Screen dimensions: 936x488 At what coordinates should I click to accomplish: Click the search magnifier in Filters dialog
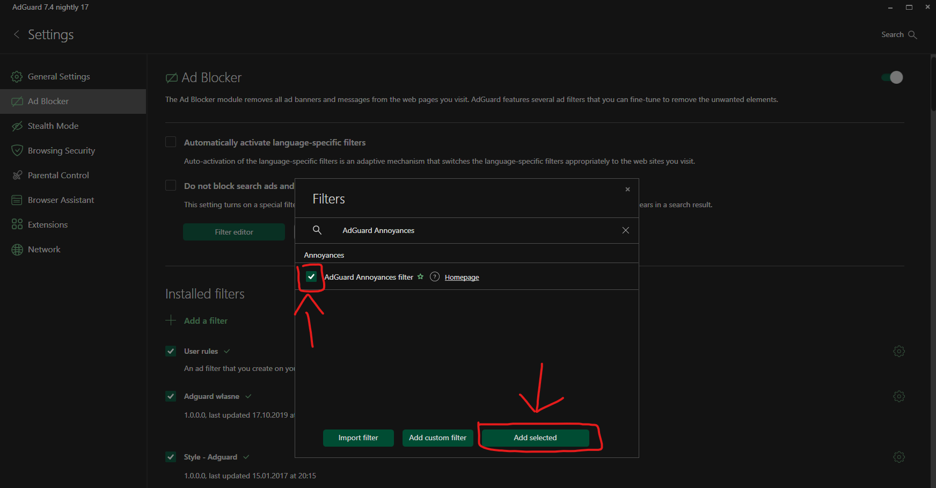[317, 230]
